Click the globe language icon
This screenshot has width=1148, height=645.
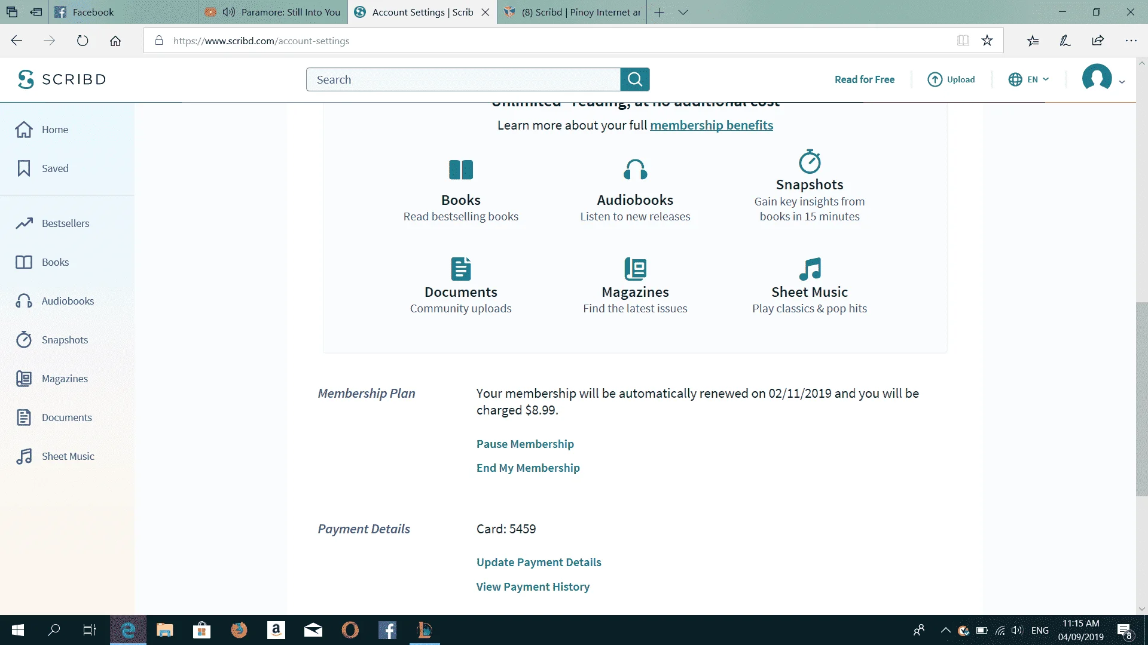pyautogui.click(x=1015, y=79)
